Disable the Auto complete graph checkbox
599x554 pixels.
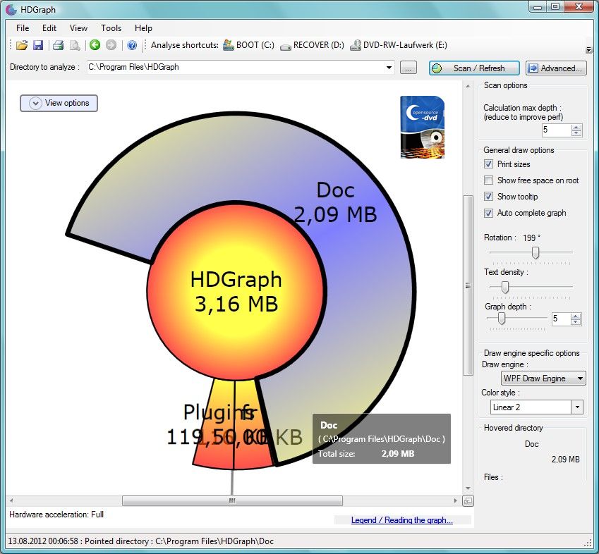[488, 213]
